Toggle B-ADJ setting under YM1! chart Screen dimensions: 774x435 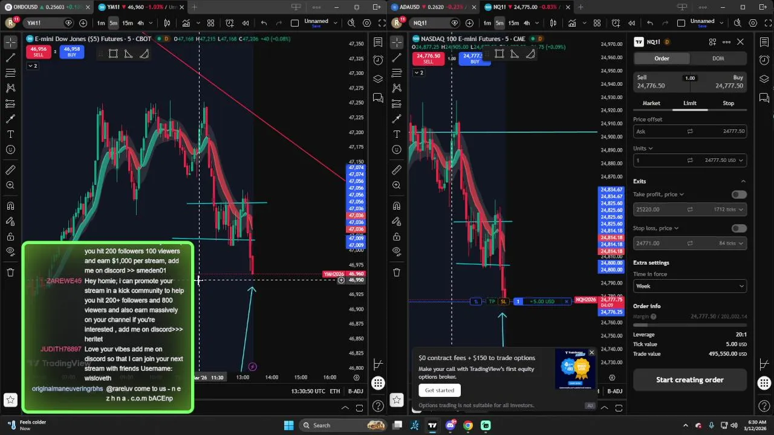coord(356,391)
